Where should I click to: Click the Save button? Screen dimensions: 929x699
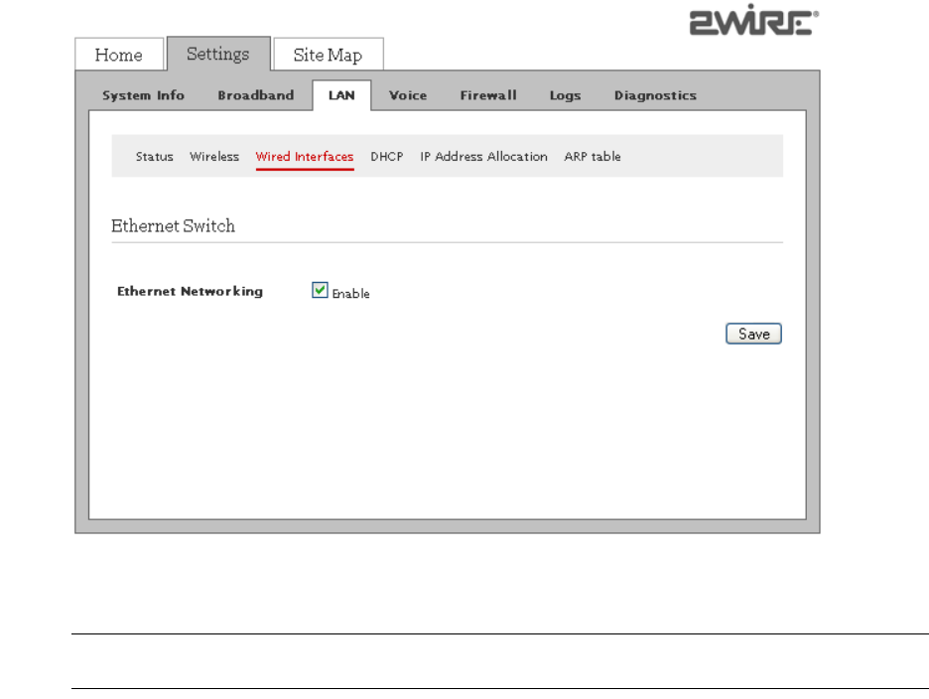(753, 334)
